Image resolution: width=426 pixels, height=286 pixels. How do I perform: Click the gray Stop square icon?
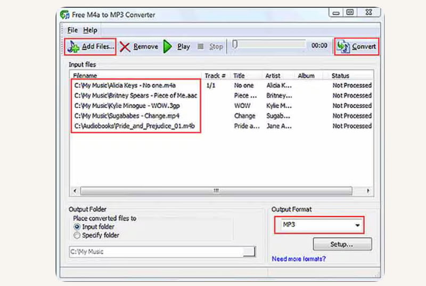[x=201, y=46]
